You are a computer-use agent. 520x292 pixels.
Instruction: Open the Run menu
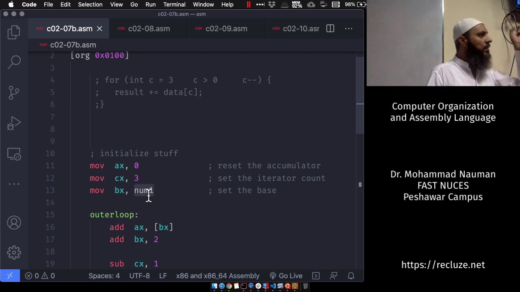click(150, 4)
